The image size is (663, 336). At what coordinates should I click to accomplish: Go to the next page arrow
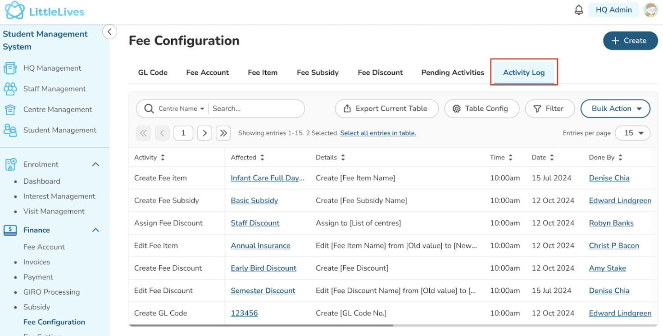click(204, 133)
